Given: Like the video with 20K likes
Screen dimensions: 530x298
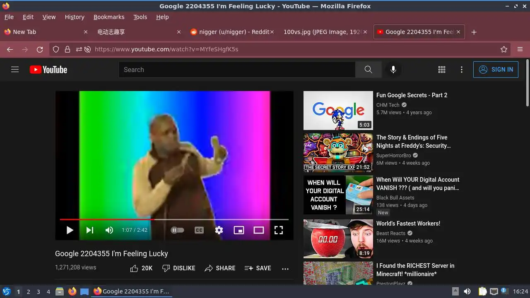Looking at the screenshot, I should pos(141,268).
